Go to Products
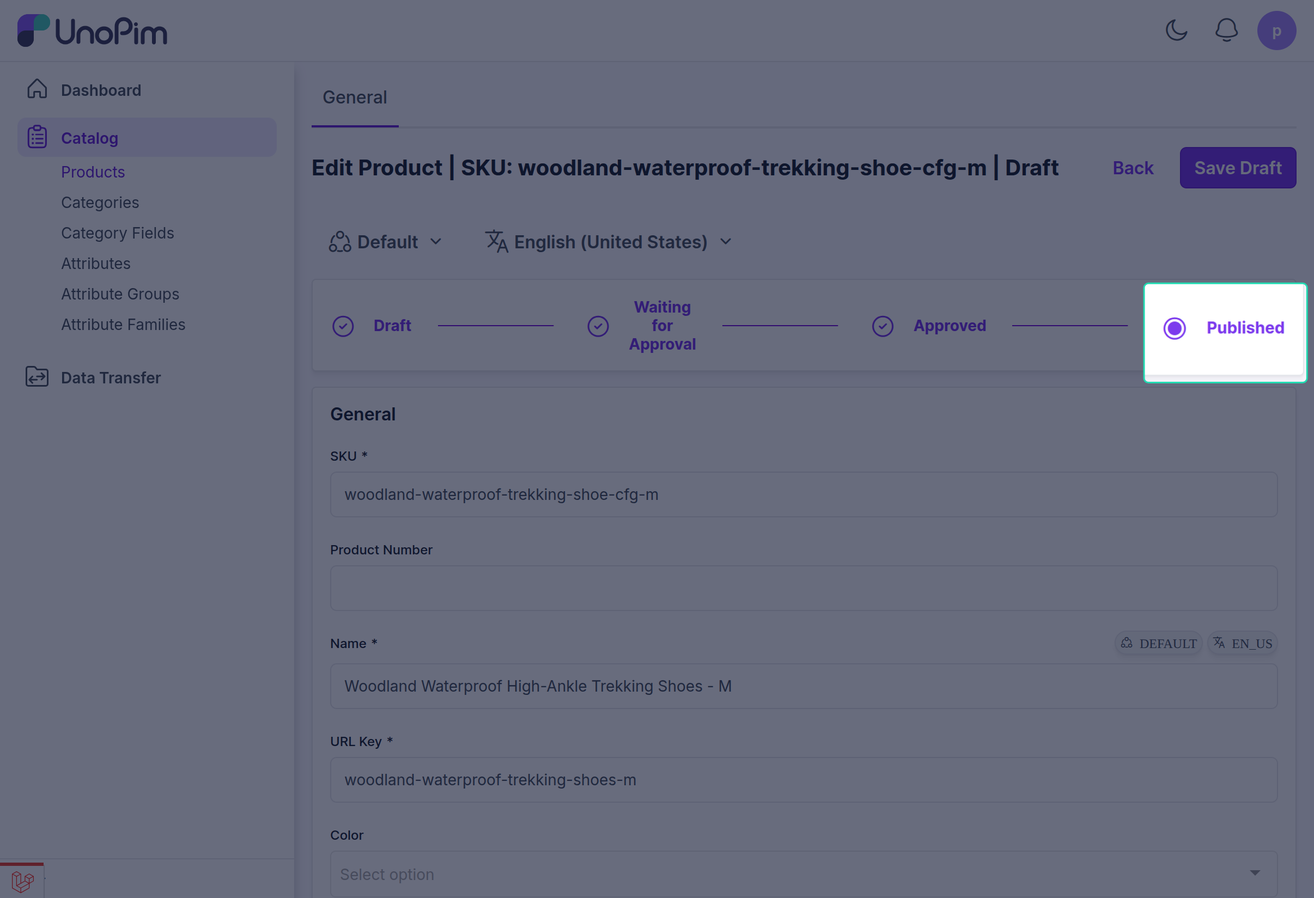The image size is (1314, 898). pos(93,172)
